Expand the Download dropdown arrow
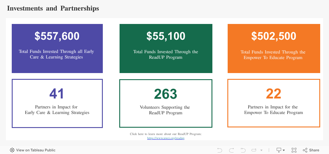 coord(284,150)
